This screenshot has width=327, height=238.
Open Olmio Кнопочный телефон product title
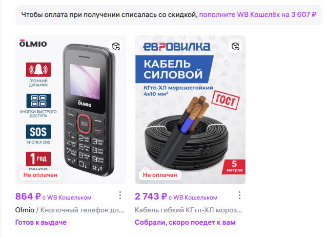pos(70,210)
